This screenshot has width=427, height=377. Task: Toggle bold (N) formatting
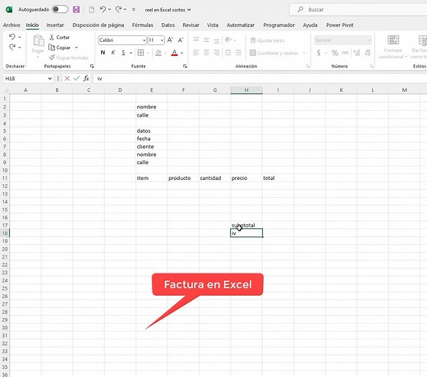pos(103,53)
